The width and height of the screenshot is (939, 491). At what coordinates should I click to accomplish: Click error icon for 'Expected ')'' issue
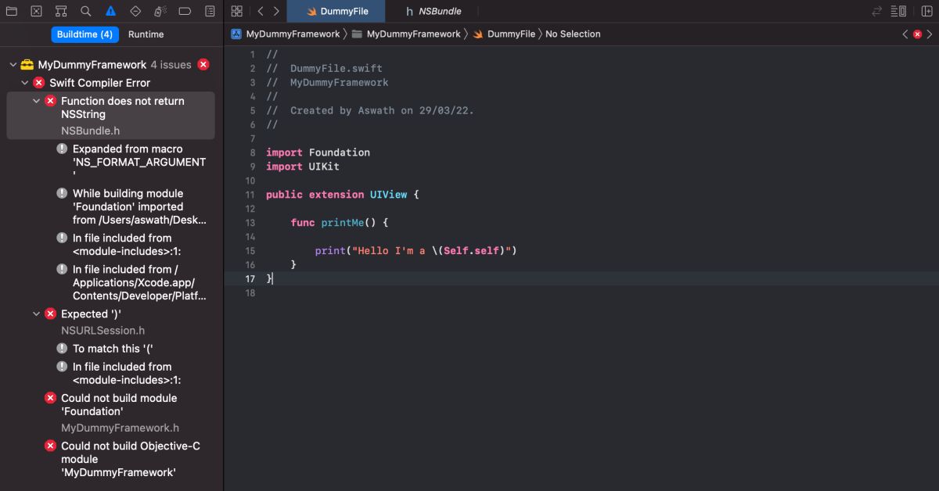(x=50, y=314)
